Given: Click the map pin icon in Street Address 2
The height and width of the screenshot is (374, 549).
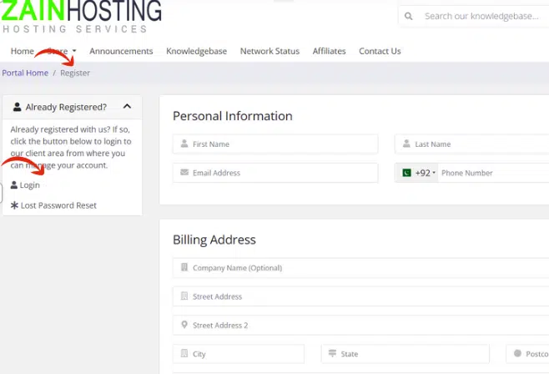Looking at the screenshot, I should pyautogui.click(x=184, y=326).
